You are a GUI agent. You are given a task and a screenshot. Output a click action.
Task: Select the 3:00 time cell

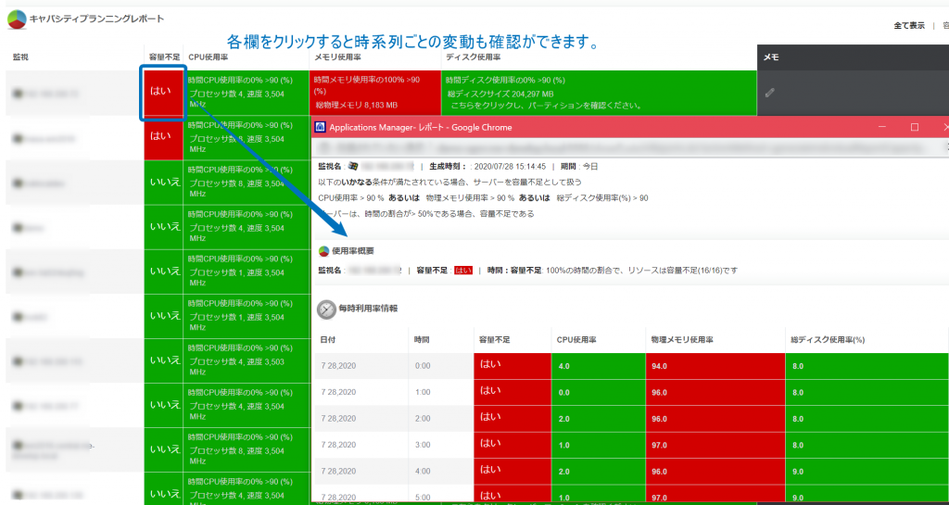(x=440, y=445)
